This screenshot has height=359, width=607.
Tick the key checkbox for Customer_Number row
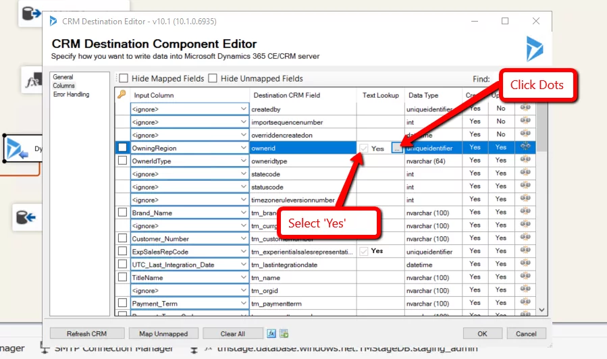[122, 238]
